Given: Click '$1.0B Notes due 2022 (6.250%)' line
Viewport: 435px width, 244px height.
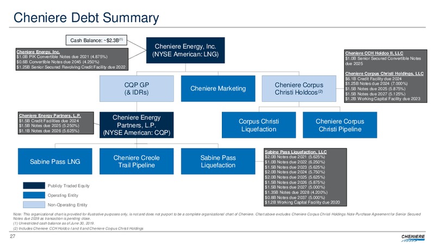Looking at the screenshot, I should coord(295,162).
